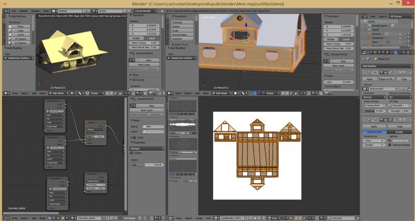
Task: Enable the Clamp checkbox in node Properties
Action: click(132, 153)
